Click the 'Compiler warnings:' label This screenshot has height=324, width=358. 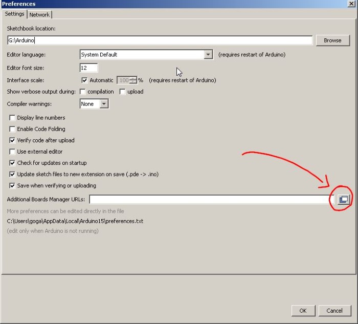click(x=29, y=104)
